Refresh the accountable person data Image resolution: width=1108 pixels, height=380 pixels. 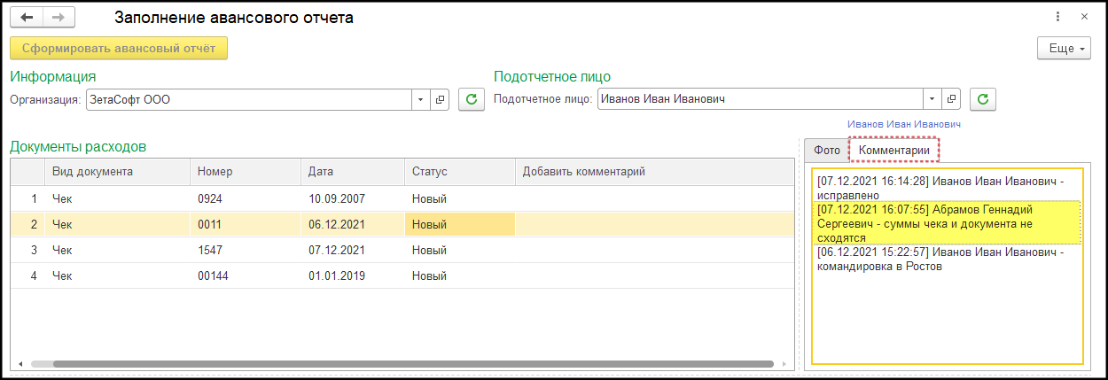point(983,99)
